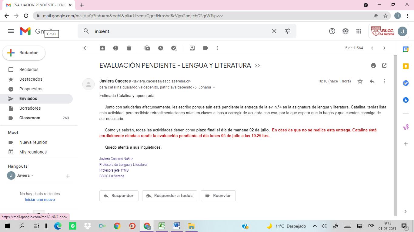Expand Javiera Hangouts status dropdown
414x232 pixels.
tap(32, 176)
